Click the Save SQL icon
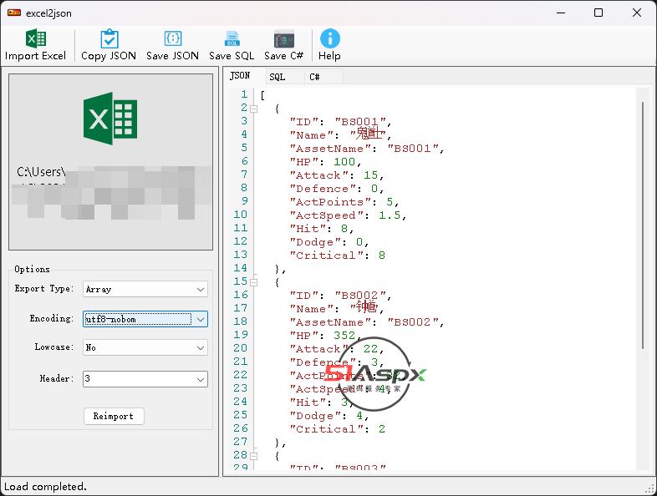 (232, 39)
